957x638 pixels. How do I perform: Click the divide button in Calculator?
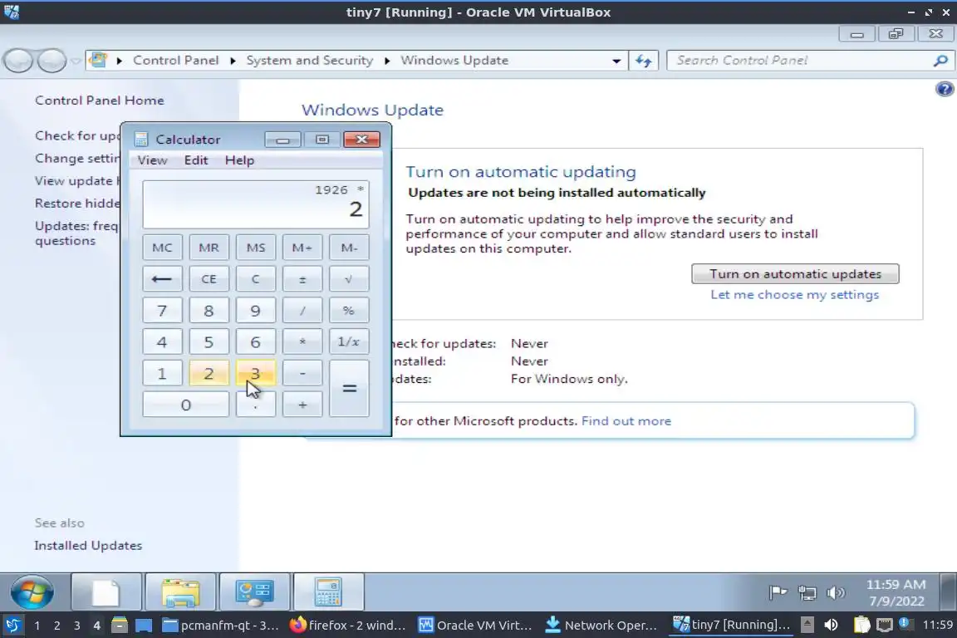pos(302,310)
